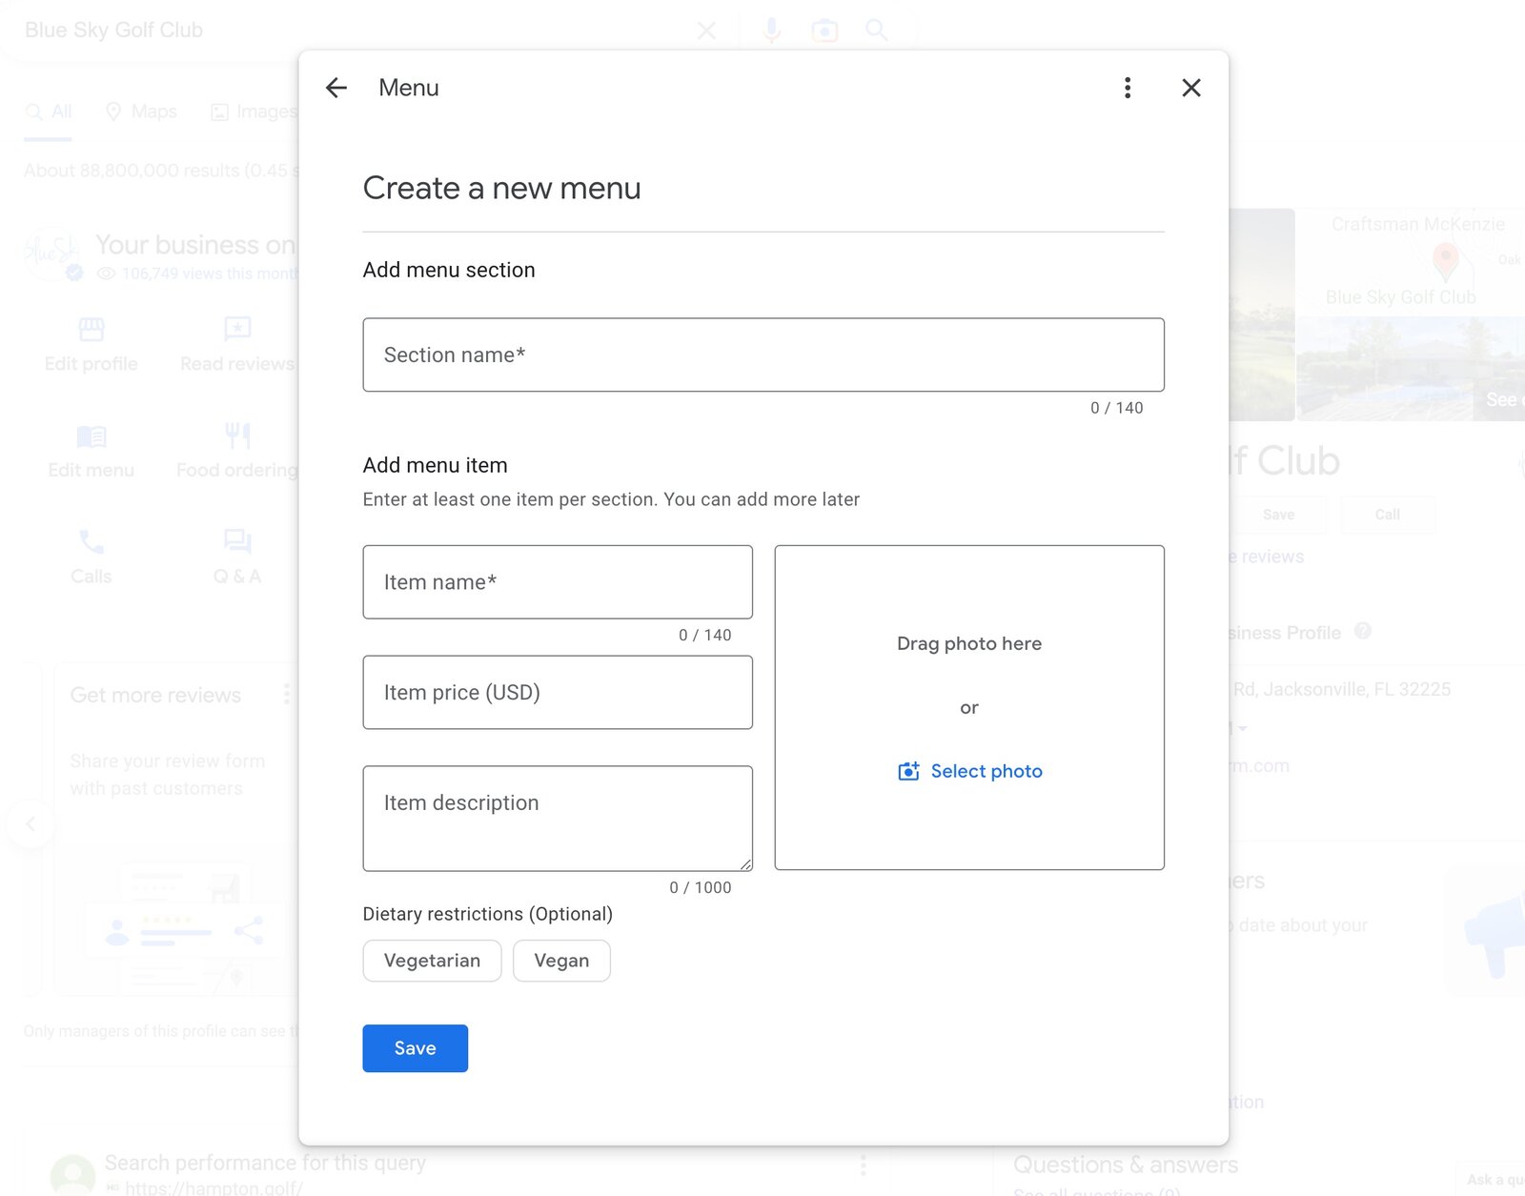Open the three-dot options in Menu dialog
Screen dimensions: 1525x1196
coord(1128,88)
